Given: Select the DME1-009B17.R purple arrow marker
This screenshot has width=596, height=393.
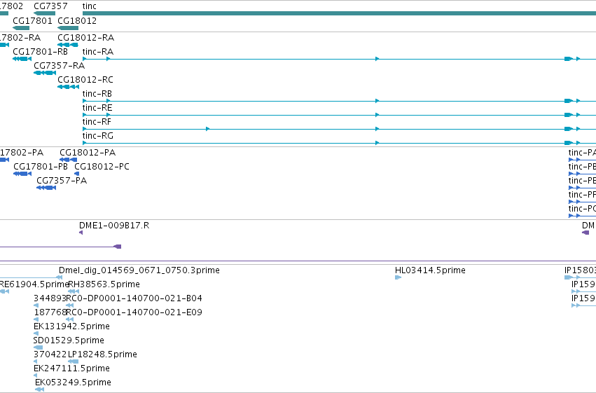Looking at the screenshot, I should click(81, 233).
